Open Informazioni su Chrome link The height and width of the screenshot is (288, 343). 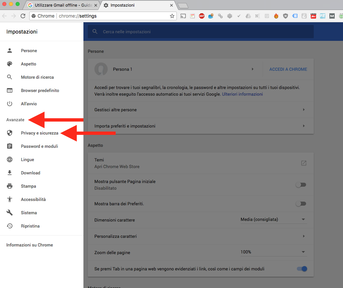point(30,245)
